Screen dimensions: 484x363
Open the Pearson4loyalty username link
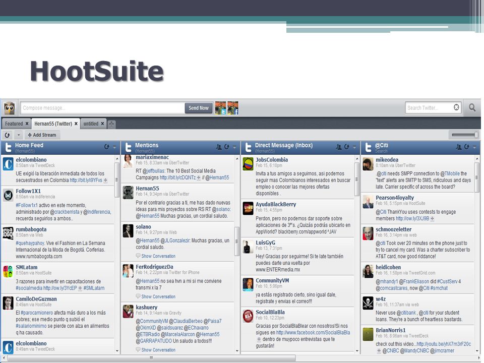(x=395, y=198)
